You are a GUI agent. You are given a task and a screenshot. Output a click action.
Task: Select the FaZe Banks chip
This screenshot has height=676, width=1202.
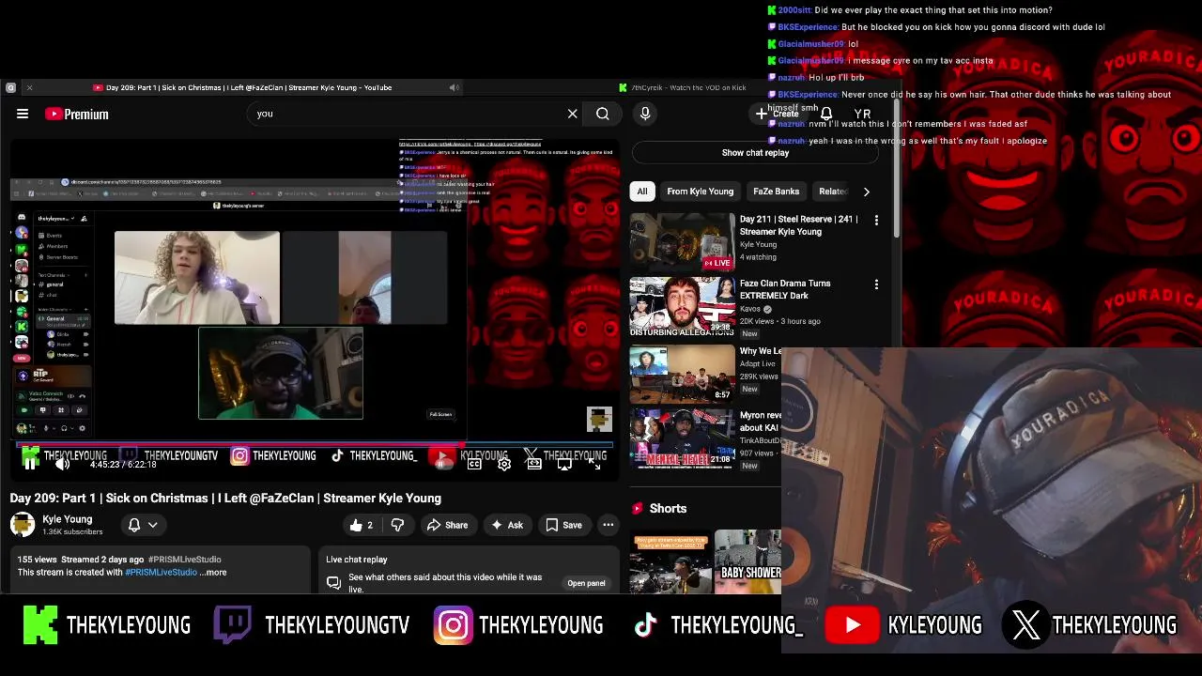(x=777, y=192)
